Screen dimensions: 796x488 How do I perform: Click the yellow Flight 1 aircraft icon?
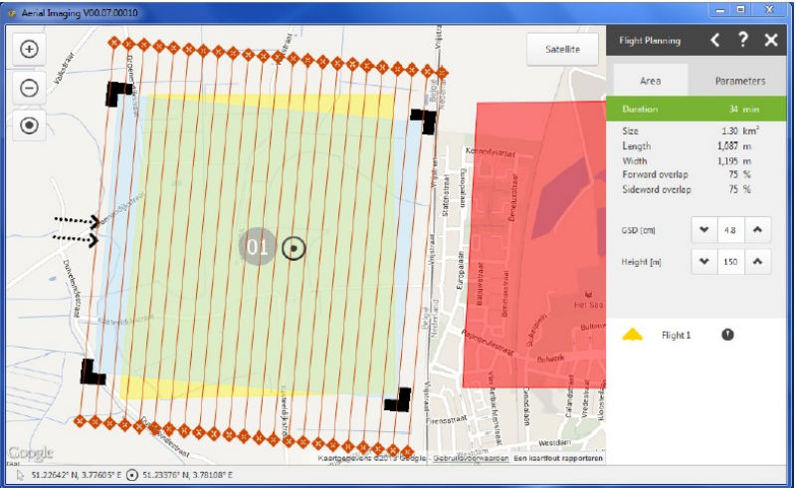[x=633, y=335]
